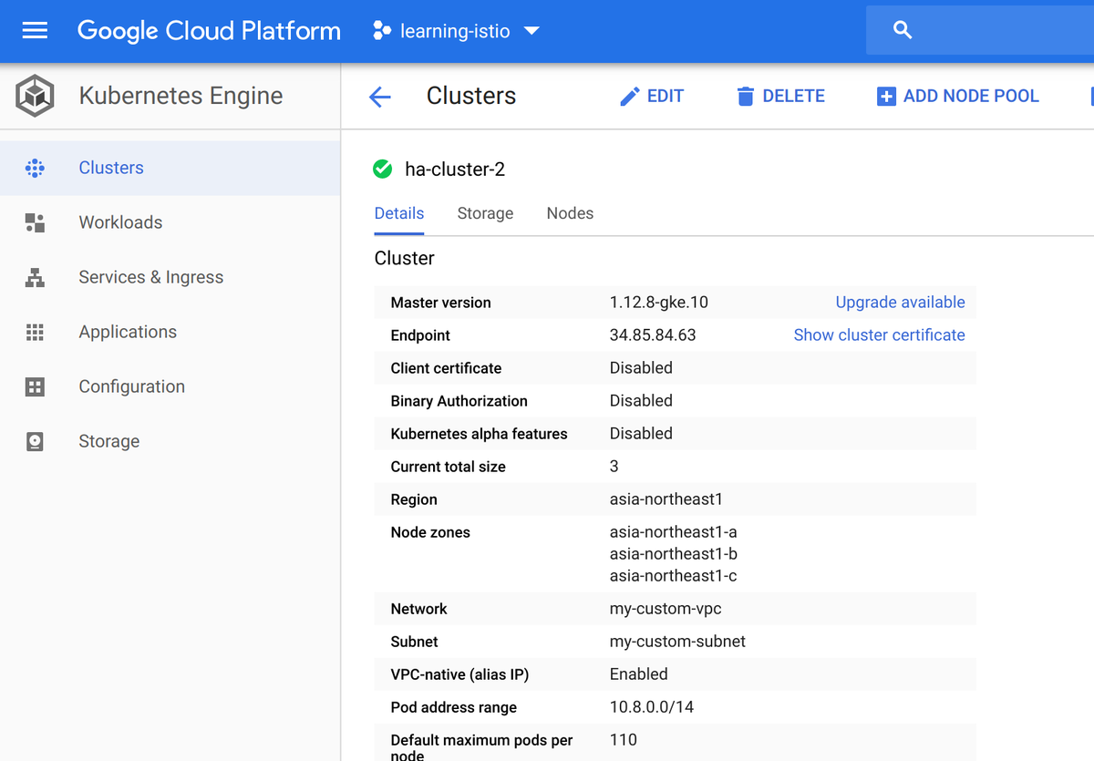Click the Client certificate Disabled value
Image resolution: width=1094 pixels, height=761 pixels.
point(641,368)
